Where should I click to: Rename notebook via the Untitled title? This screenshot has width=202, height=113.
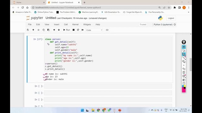coord(51,18)
